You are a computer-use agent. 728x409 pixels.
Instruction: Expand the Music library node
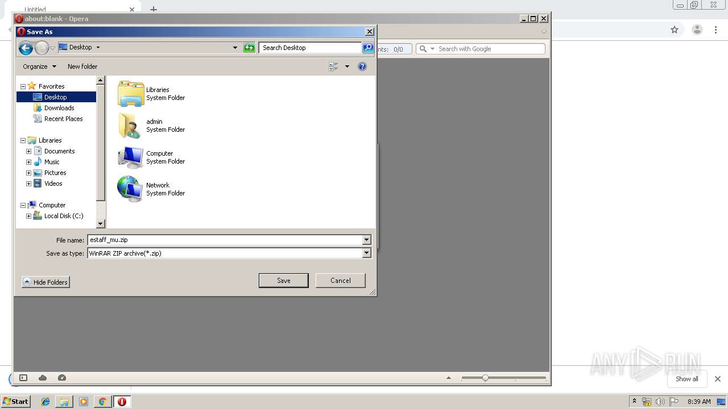click(x=29, y=162)
